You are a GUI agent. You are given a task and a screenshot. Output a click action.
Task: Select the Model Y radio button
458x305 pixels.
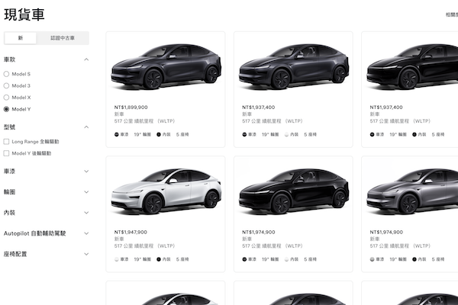pyautogui.click(x=6, y=109)
